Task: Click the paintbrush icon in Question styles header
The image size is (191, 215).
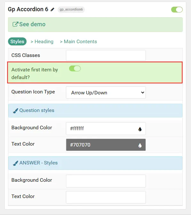Action: [x=15, y=111]
